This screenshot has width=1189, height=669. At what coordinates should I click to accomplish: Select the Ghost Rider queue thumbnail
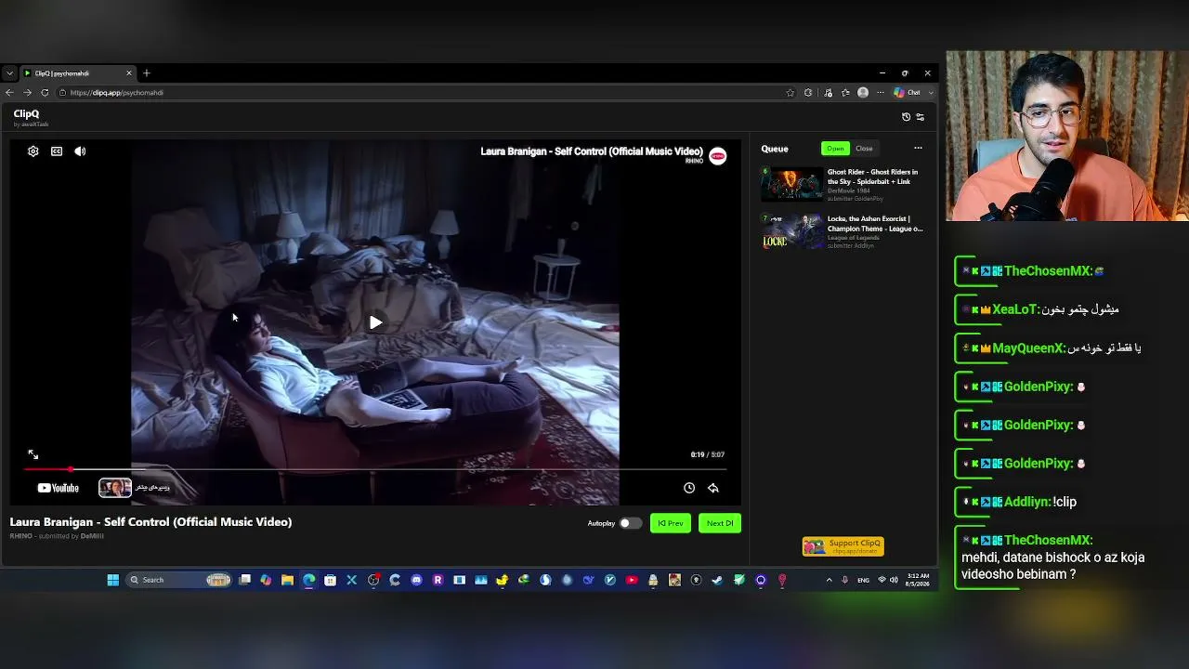point(792,184)
